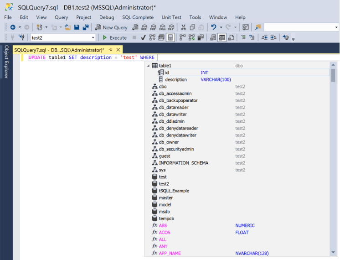Open toolbar overflow options arrow
Screen dimensions: 340x260
(x=294, y=39)
